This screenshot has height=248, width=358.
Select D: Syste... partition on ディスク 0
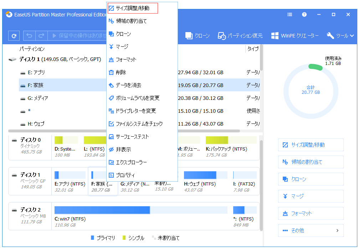point(66,147)
